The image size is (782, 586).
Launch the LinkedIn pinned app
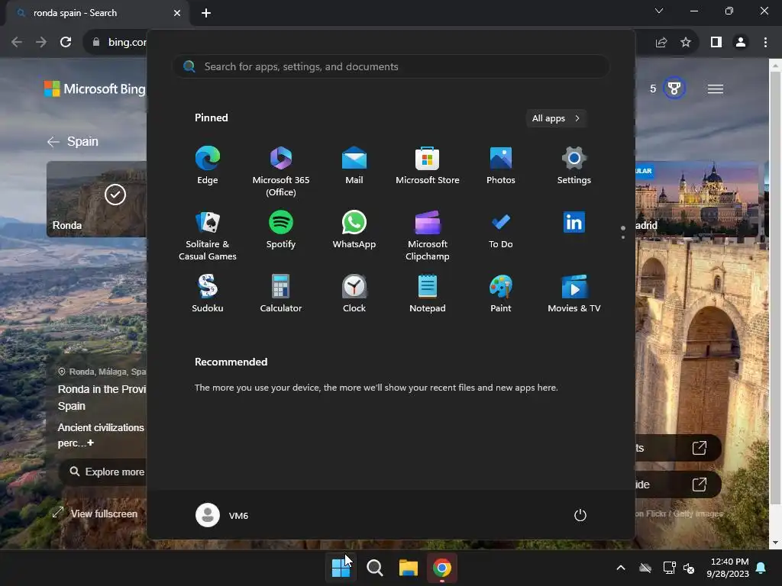point(574,223)
